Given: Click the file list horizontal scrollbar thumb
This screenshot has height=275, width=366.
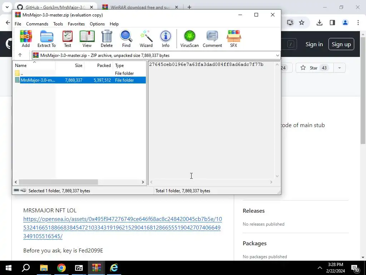Looking at the screenshot, I should point(58,182).
